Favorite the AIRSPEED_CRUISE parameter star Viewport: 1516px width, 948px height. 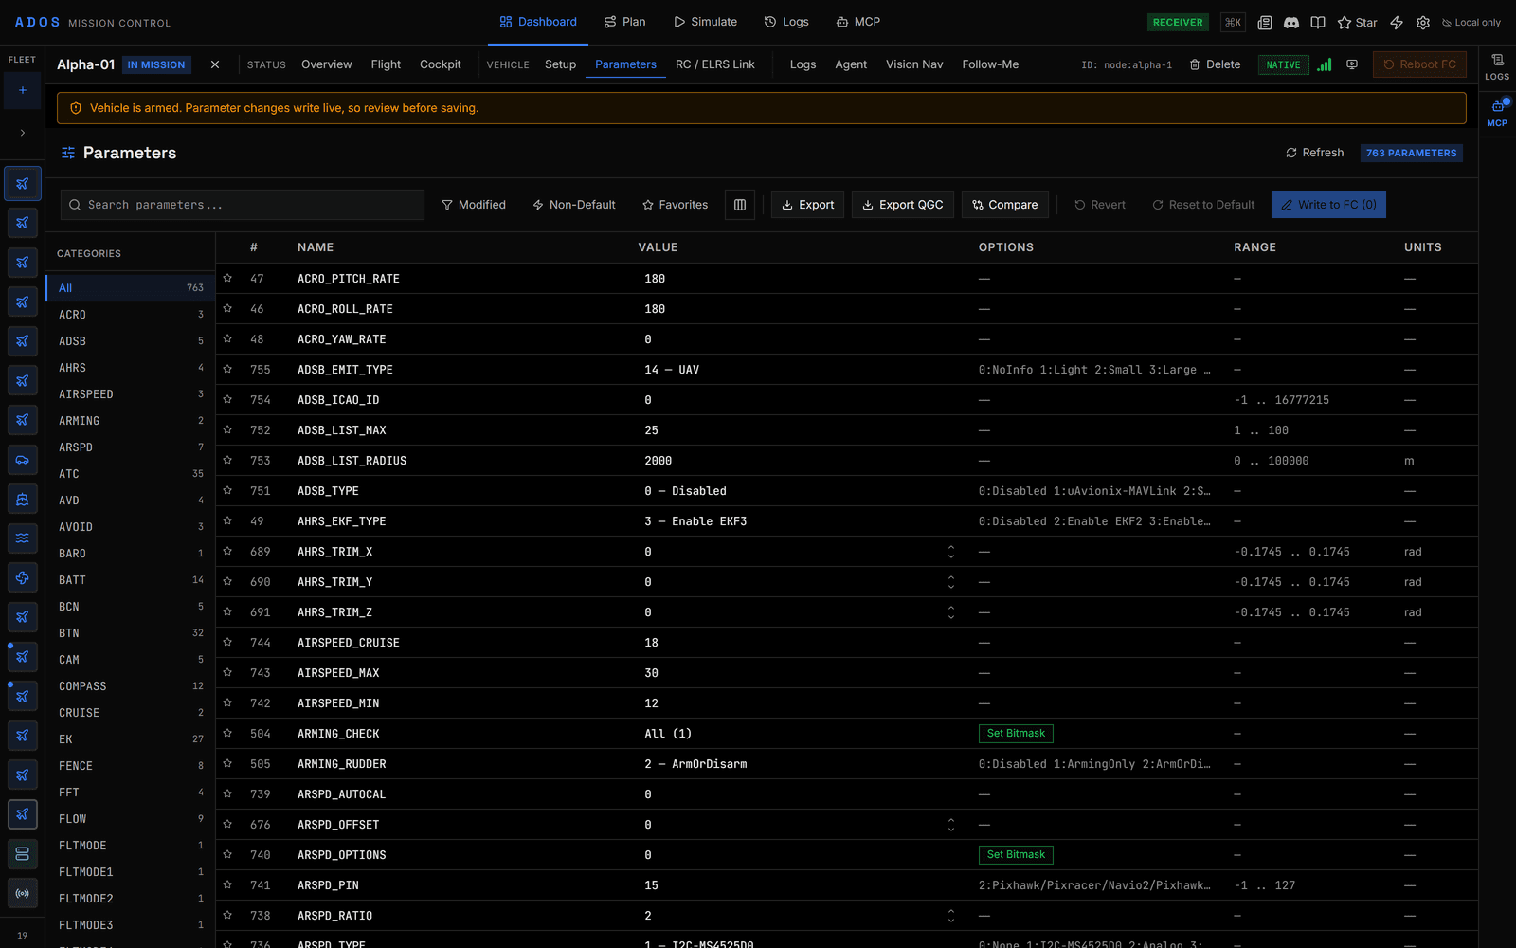(x=227, y=643)
